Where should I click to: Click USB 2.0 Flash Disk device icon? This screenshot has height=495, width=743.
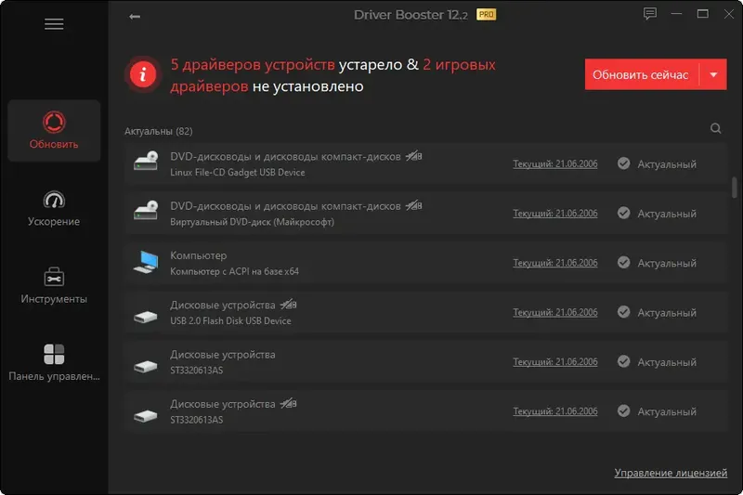point(146,317)
